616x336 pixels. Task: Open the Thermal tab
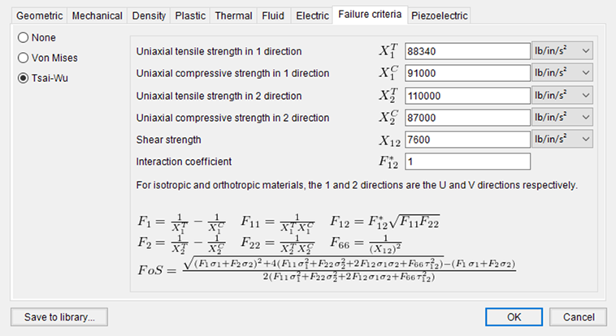[x=233, y=15]
